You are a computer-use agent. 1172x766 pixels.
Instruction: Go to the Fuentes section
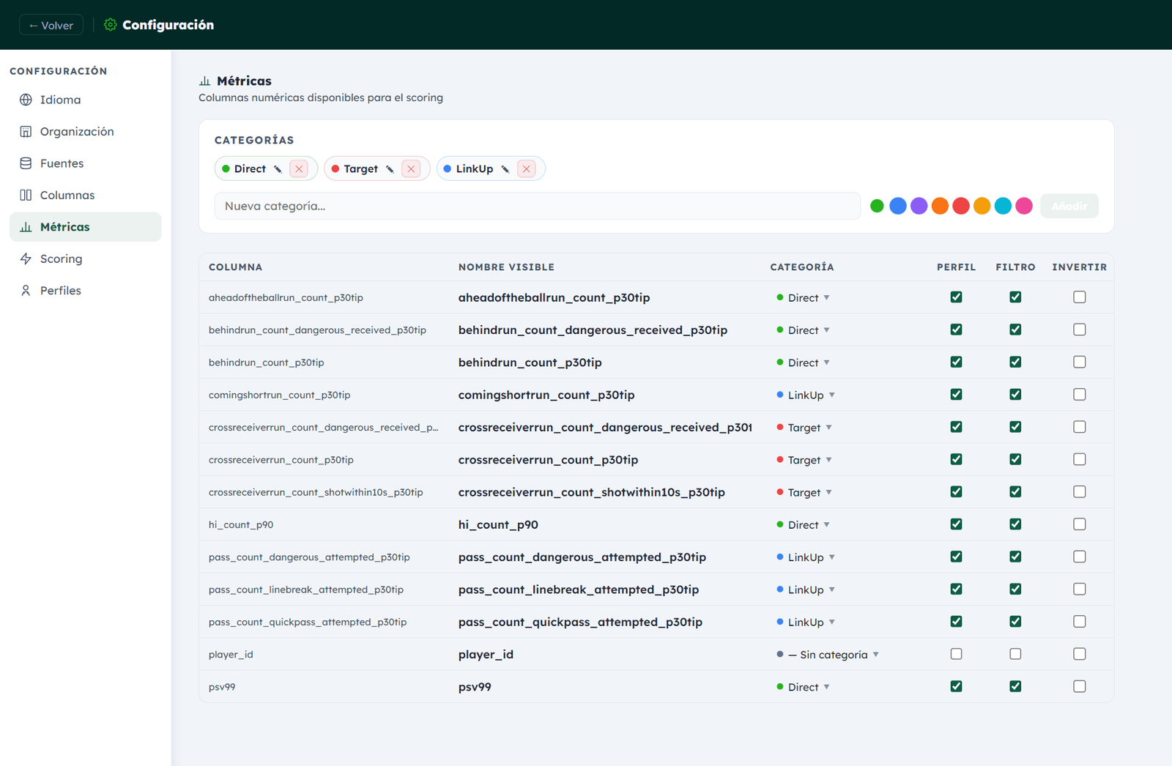tap(86, 163)
